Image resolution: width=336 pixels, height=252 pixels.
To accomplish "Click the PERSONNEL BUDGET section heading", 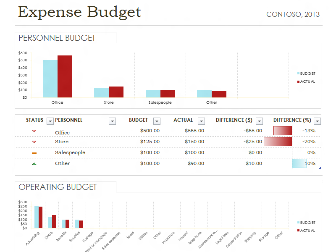I will [x=57, y=38].
